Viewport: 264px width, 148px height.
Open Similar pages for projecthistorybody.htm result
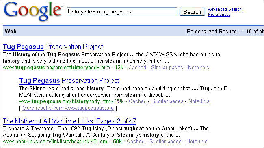(167, 68)
